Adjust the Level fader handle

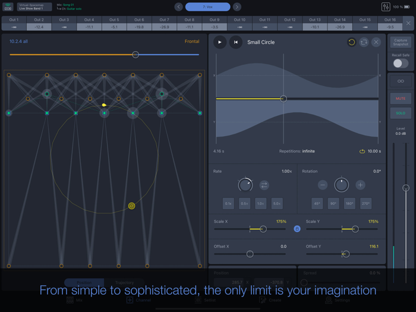(x=406, y=188)
